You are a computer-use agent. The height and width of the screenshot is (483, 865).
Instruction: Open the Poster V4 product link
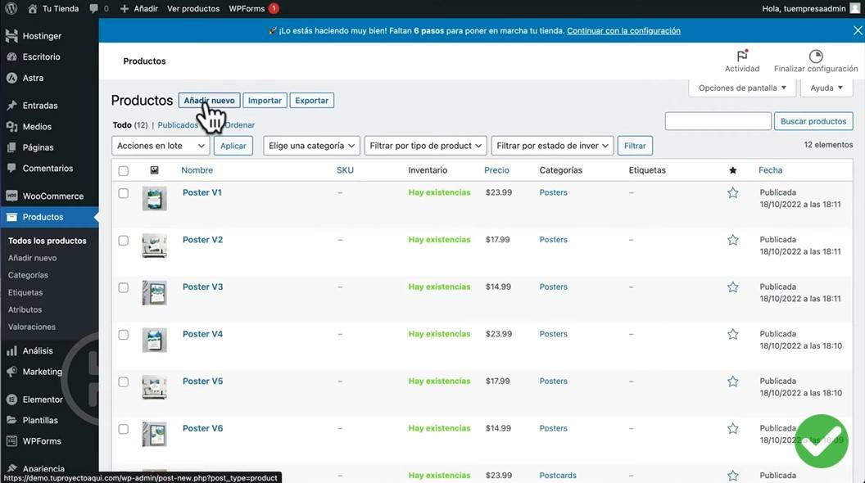(202, 333)
